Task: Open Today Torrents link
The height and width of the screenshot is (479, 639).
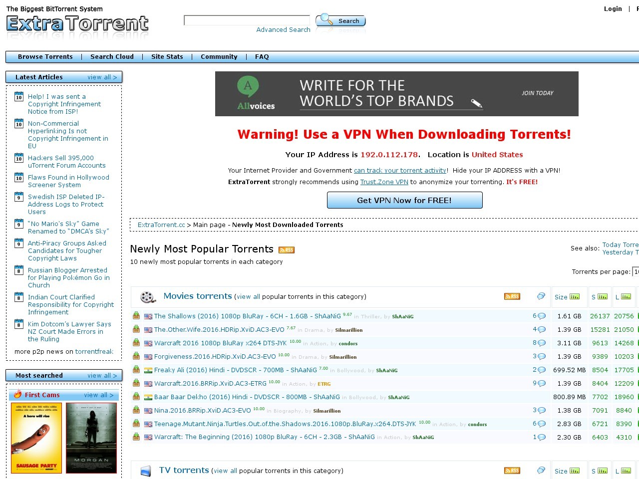Action: pyautogui.click(x=621, y=244)
